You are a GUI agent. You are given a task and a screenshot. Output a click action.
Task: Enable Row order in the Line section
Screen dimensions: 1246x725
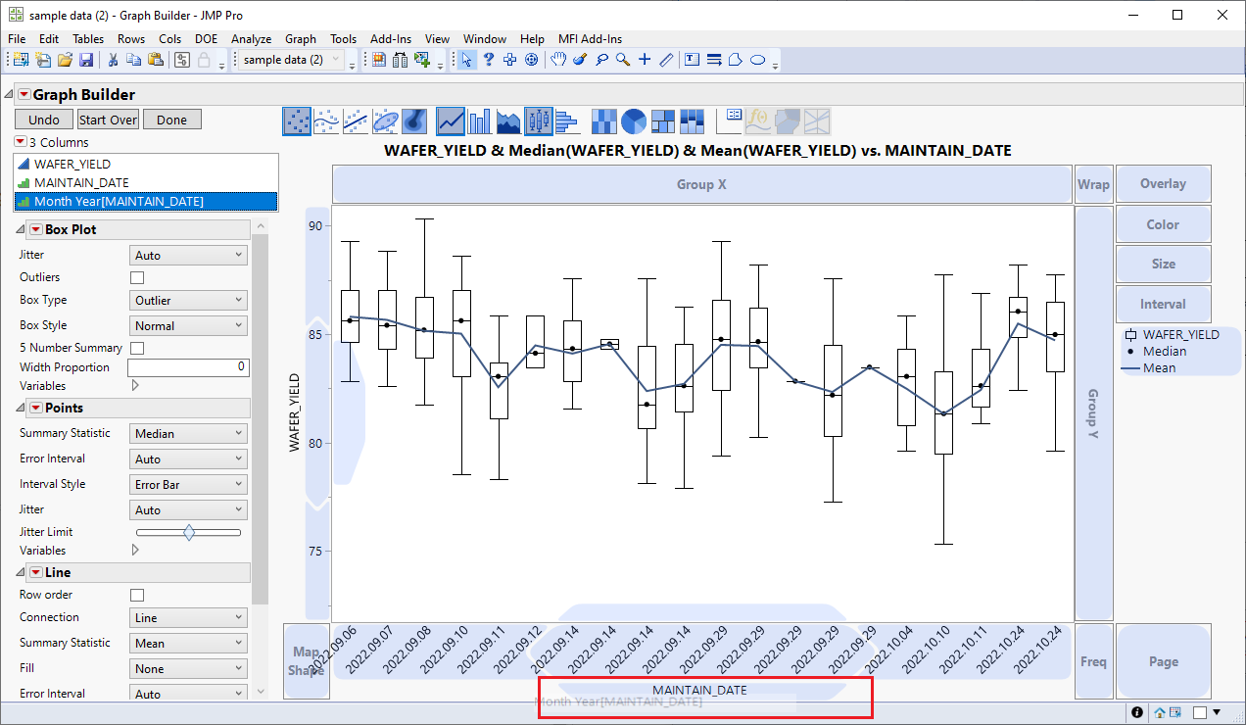tap(136, 595)
